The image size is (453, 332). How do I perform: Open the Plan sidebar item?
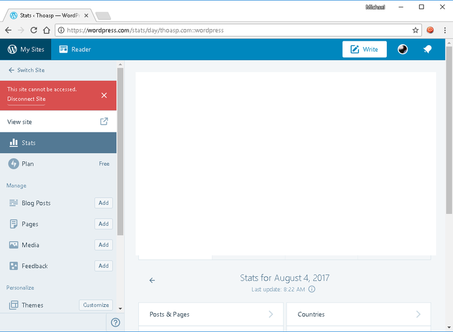click(58, 163)
